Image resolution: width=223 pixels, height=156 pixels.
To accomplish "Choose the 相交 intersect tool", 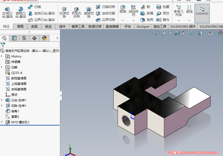I will tap(163, 13).
